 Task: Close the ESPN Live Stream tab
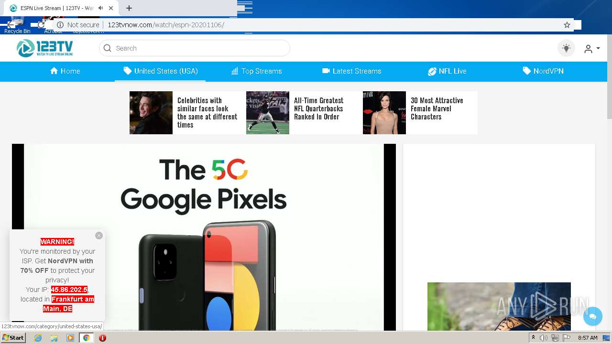click(111, 8)
